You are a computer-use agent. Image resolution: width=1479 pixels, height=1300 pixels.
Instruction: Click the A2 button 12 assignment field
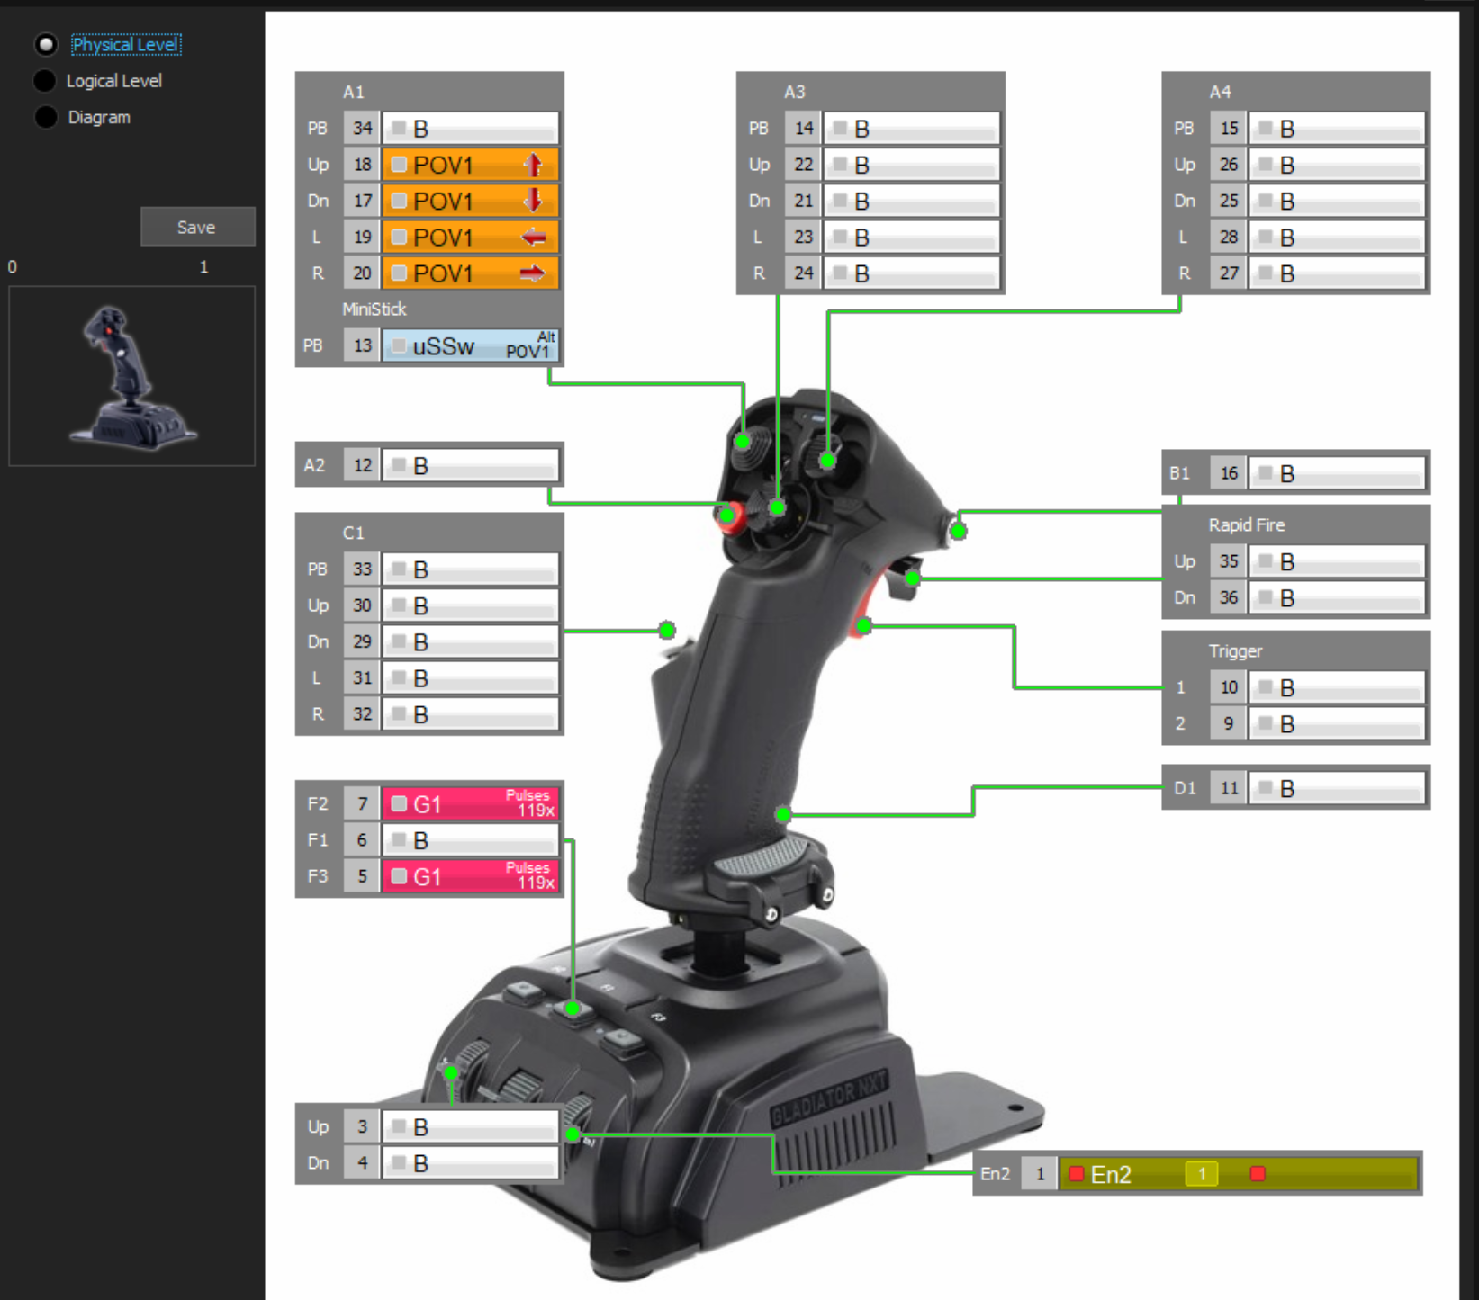470,465
